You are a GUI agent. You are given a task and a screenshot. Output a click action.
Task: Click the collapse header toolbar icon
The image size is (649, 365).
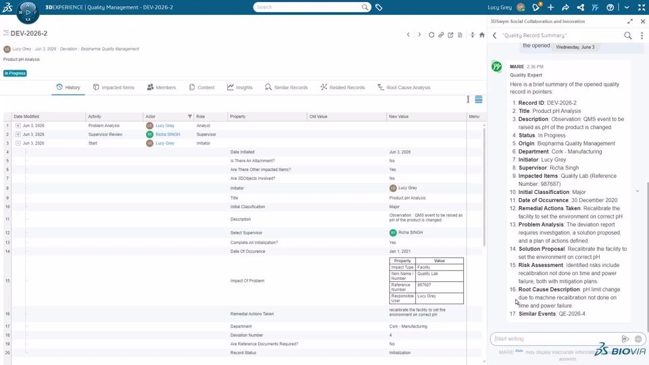pyautogui.click(x=473, y=34)
